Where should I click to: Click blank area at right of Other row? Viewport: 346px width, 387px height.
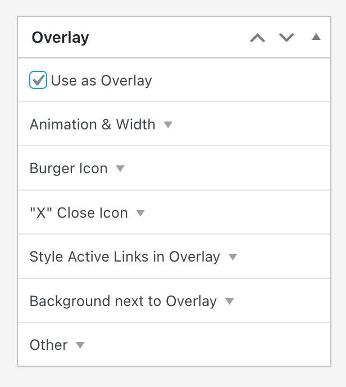tap(225, 345)
